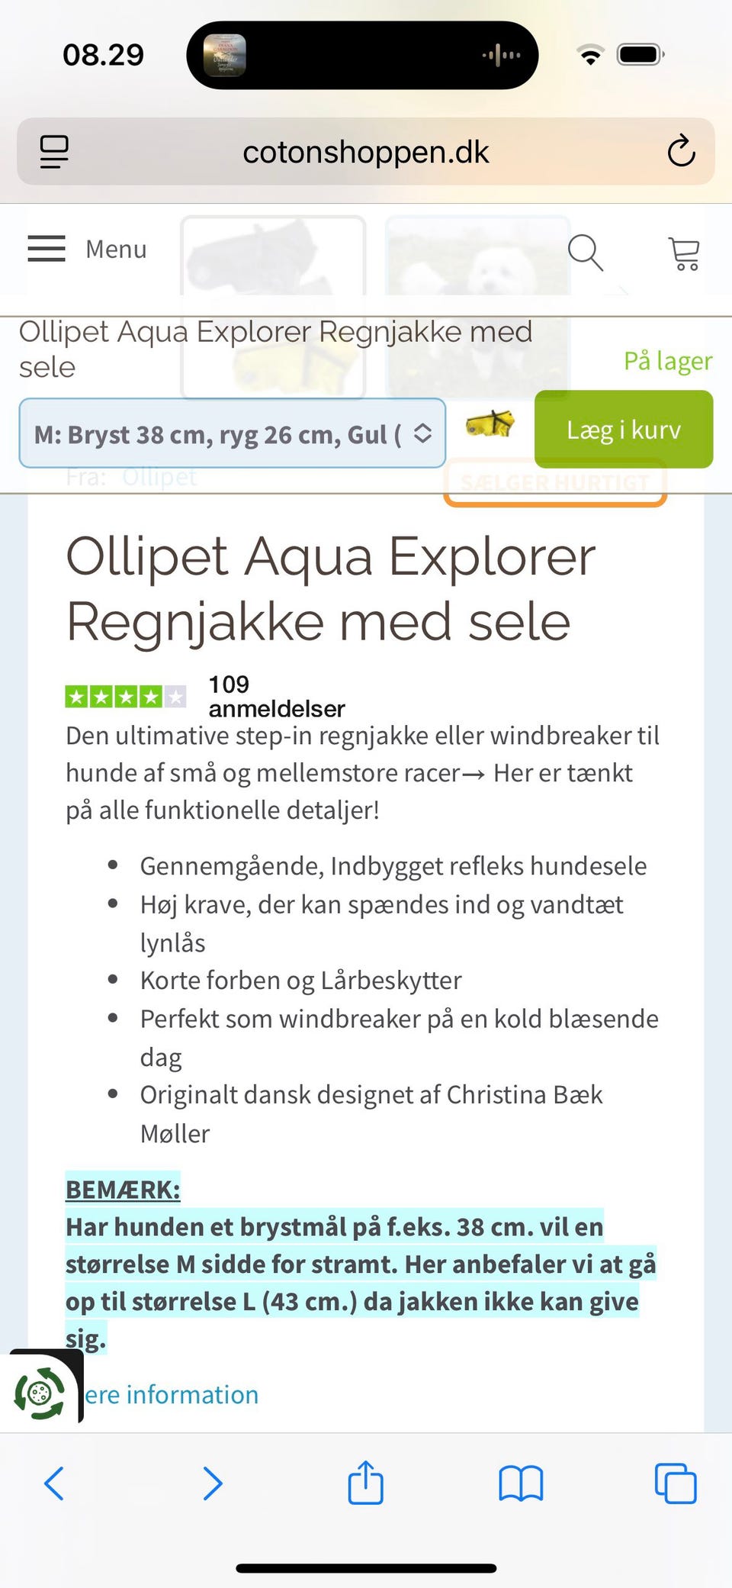The image size is (732, 1588).
Task: Navigate forward with the forward arrow
Action: 213,1483
